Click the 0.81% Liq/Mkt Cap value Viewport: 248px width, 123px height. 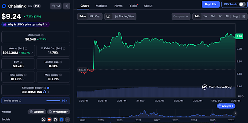53,66
